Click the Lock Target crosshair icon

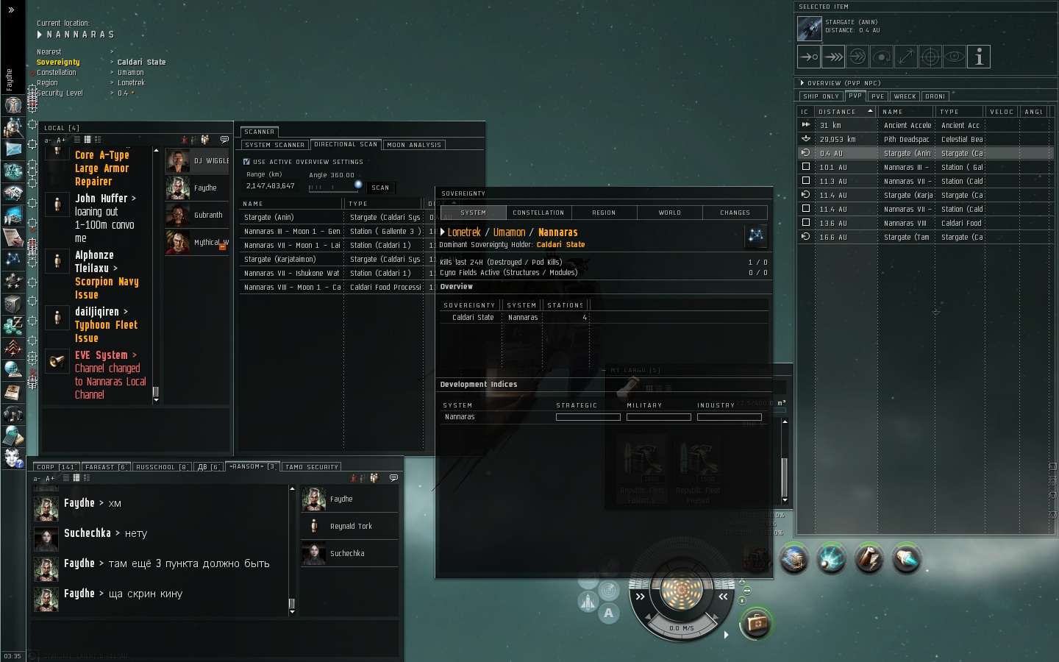(x=930, y=57)
